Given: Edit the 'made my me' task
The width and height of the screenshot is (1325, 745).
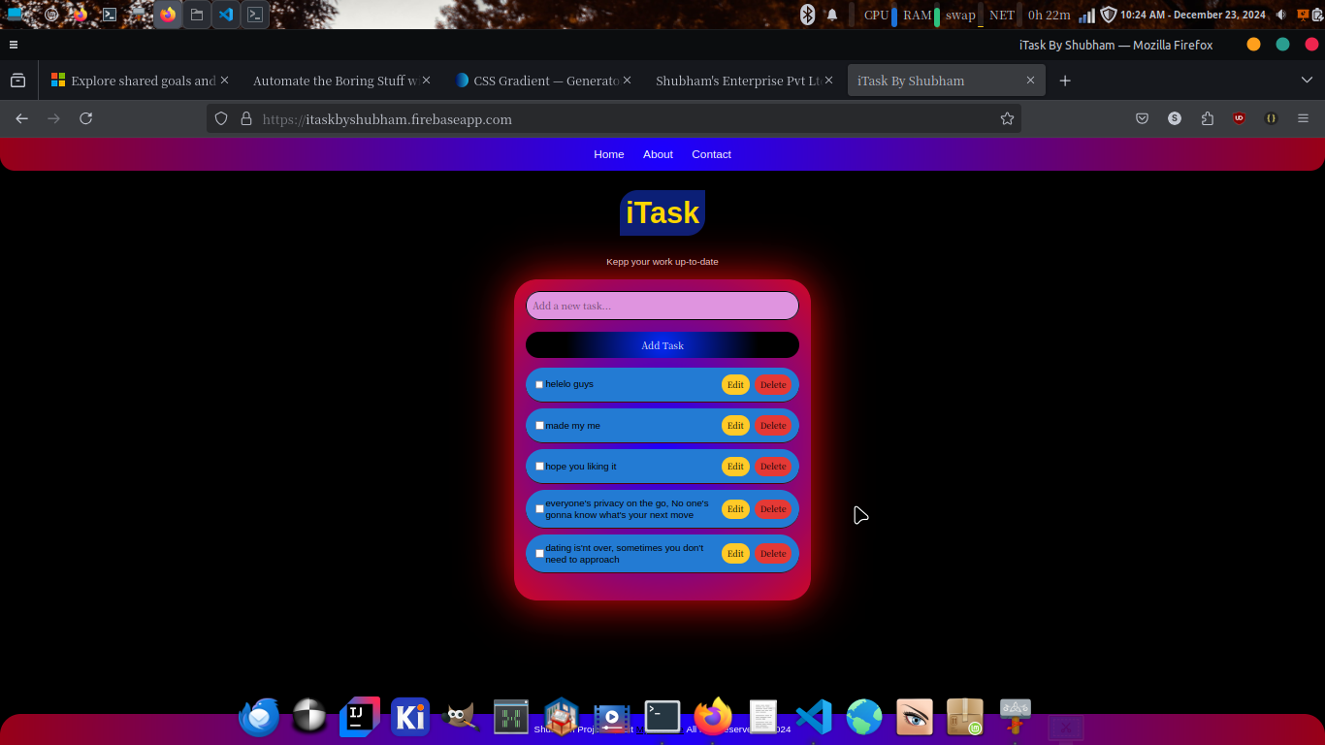Looking at the screenshot, I should [x=735, y=426].
